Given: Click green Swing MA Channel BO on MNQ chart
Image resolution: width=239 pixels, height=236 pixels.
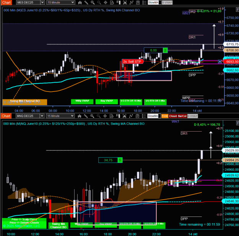Looking at the screenshot, I should 58,225.
